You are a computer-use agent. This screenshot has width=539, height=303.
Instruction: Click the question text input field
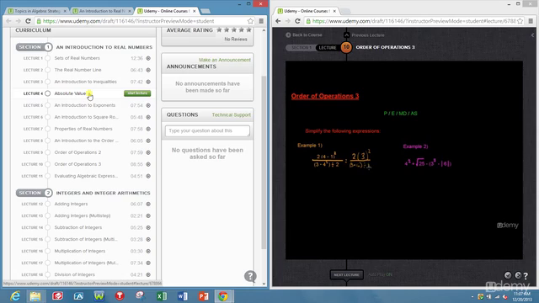(207, 131)
